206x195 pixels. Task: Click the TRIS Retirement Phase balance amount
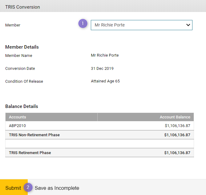pyautogui.click(x=177, y=153)
